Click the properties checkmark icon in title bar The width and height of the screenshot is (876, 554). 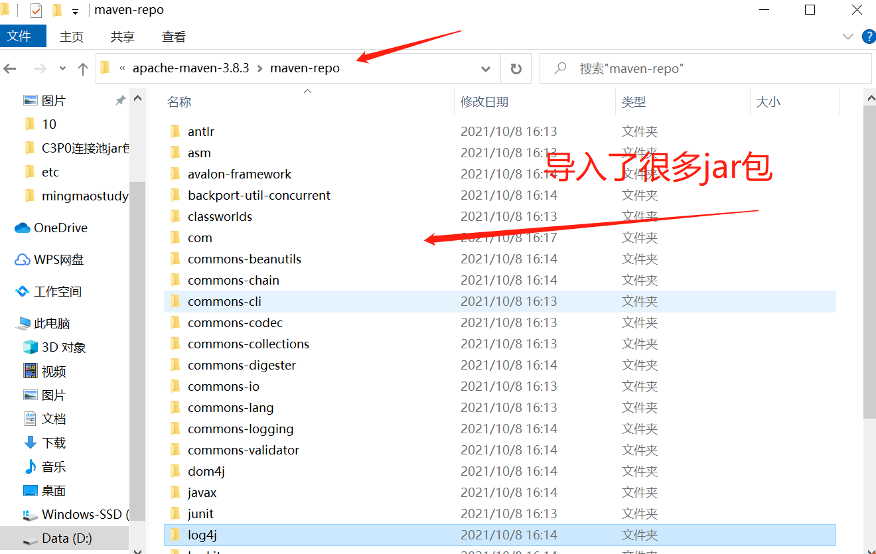pos(36,11)
